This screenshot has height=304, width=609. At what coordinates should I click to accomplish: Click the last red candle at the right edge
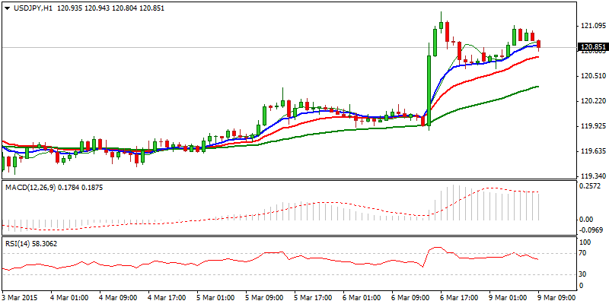tap(539, 44)
